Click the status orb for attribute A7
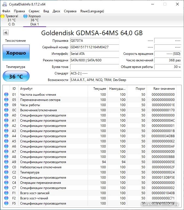 pos(6,151)
